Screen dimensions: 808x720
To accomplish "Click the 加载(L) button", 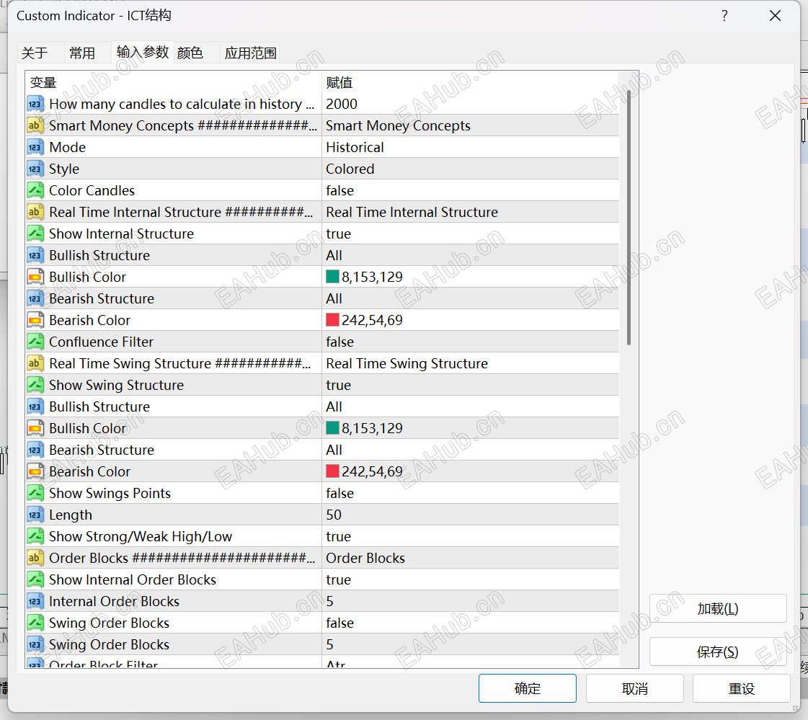I will pyautogui.click(x=718, y=608).
